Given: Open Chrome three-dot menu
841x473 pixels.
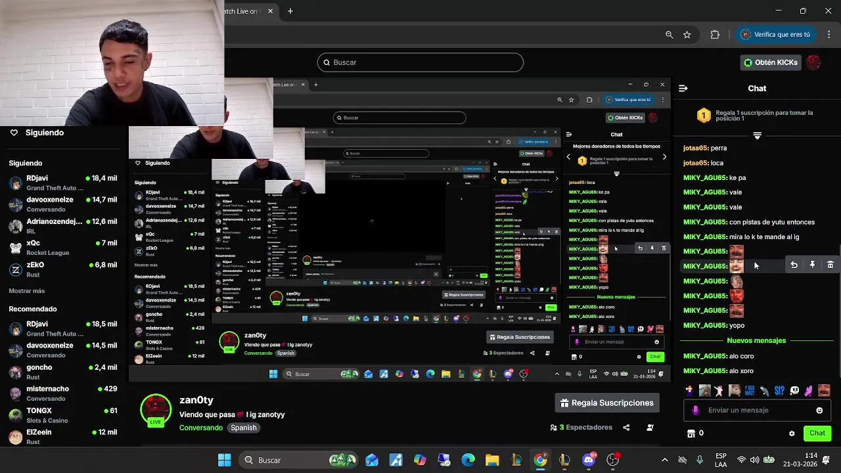Looking at the screenshot, I should (829, 35).
